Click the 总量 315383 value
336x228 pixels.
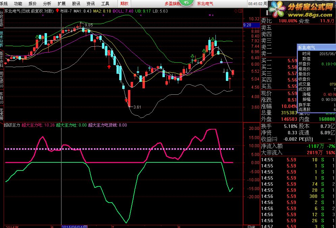click(x=289, y=113)
